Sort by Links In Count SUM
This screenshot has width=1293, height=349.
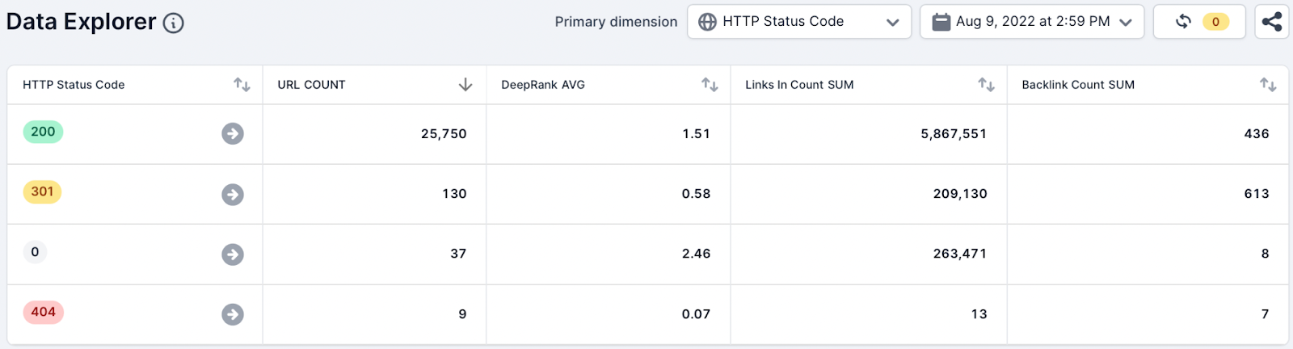pyautogui.click(x=986, y=85)
